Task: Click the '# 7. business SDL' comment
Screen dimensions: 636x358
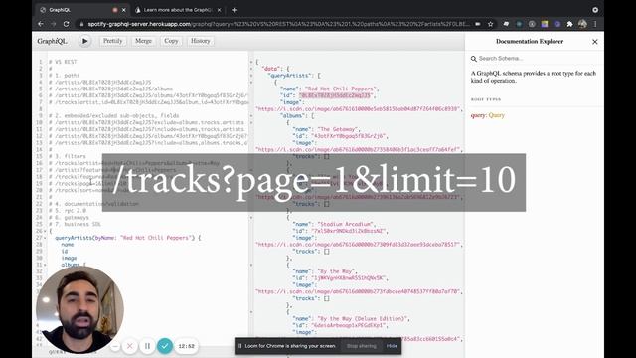Action: point(75,224)
